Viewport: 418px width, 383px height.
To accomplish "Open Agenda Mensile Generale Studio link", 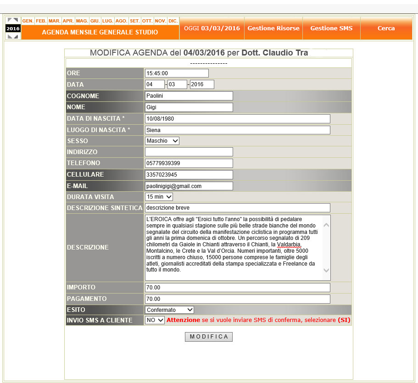I will [x=100, y=33].
